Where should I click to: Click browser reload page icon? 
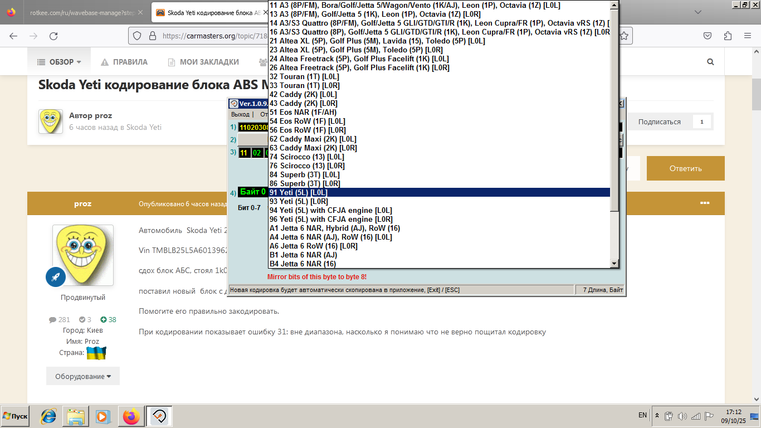[x=53, y=36]
